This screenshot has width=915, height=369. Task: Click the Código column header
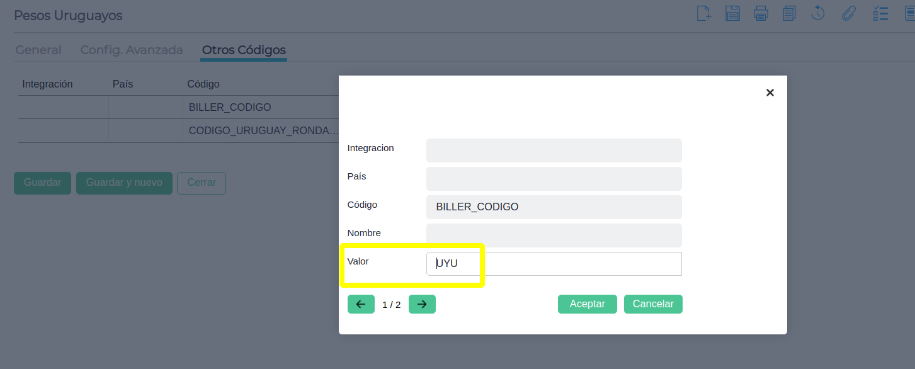coord(203,84)
